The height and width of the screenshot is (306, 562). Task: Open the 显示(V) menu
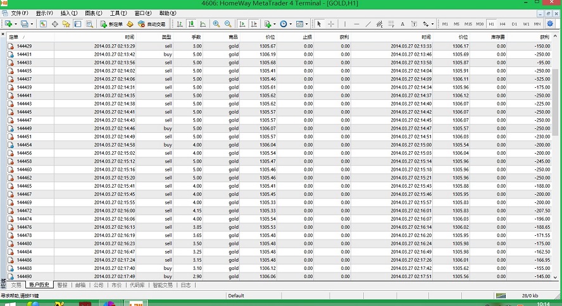pos(44,13)
